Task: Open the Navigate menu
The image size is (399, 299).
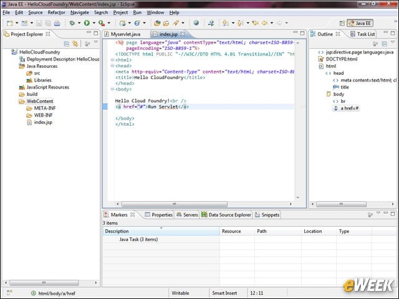Action: click(x=80, y=12)
